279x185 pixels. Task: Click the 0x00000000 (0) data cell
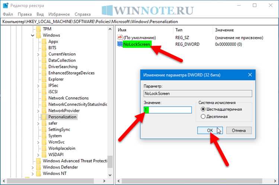click(x=228, y=44)
